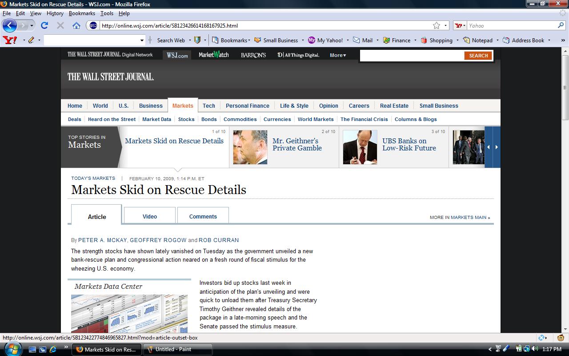The width and height of the screenshot is (569, 356).
Task: Expand the More menu in WSJ navigation
Action: [337, 55]
